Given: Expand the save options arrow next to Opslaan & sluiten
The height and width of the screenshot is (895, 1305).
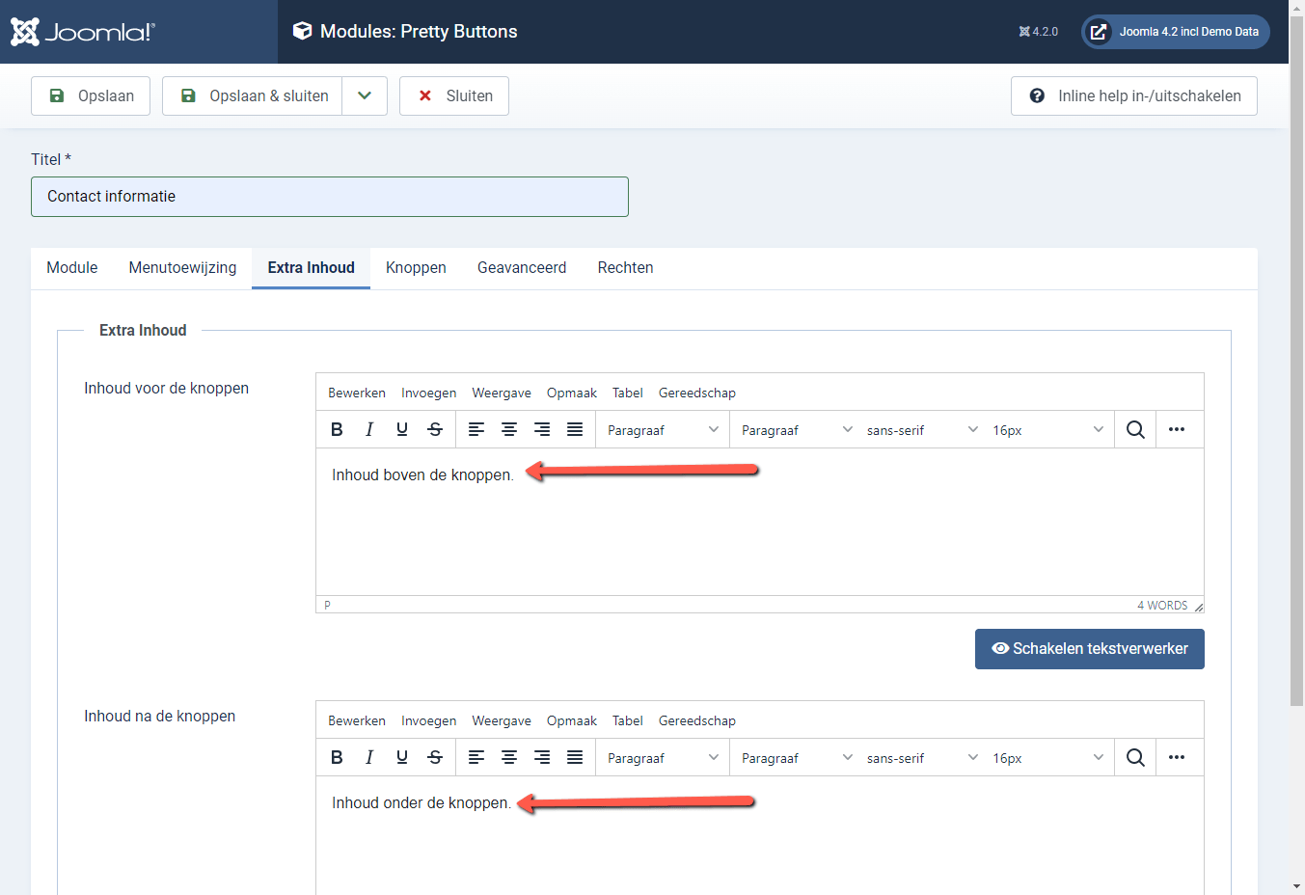Looking at the screenshot, I should coord(365,95).
